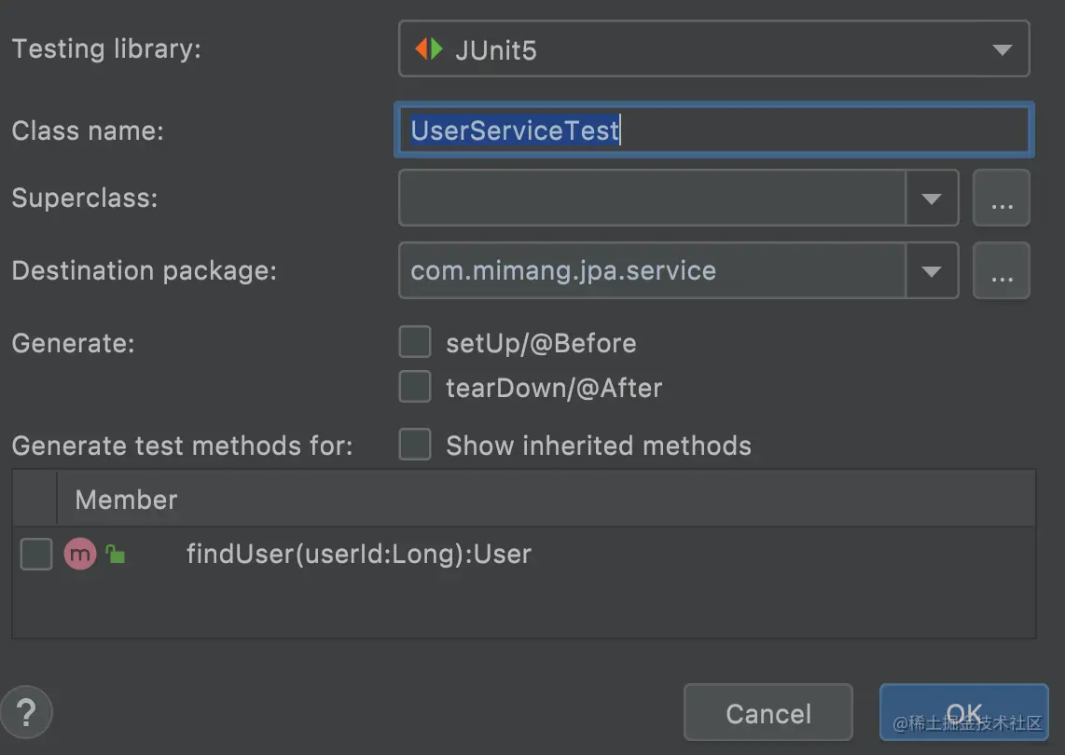Viewport: 1065px width, 755px height.
Task: Click the Class name text field
Action: coord(713,130)
